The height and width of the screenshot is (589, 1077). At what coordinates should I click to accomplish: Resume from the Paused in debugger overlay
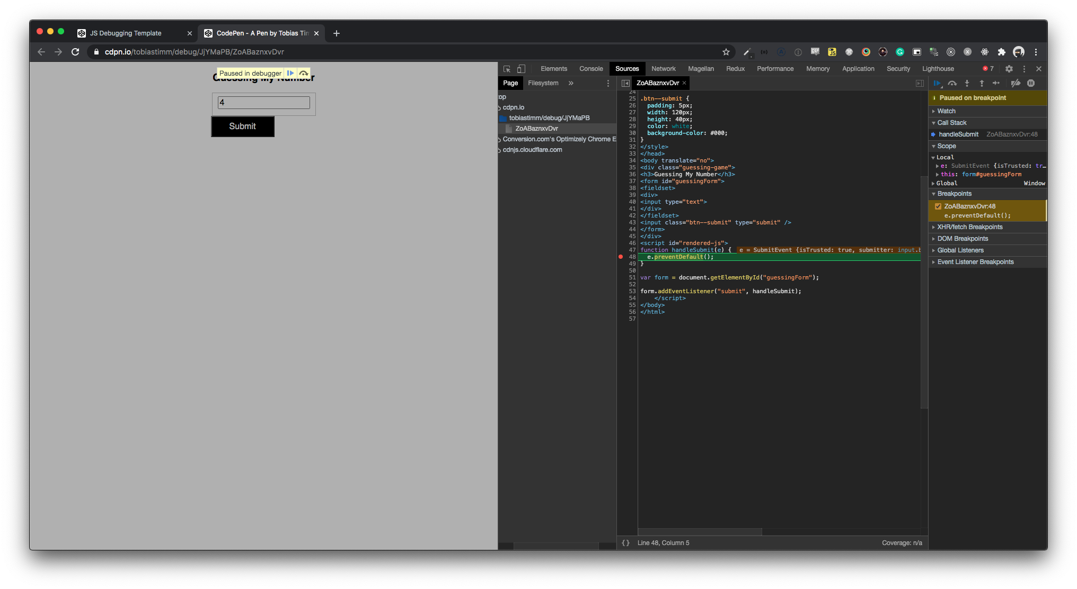click(290, 73)
